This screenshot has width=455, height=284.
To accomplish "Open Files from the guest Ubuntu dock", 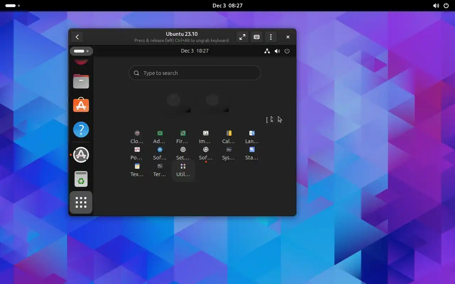I will tap(81, 81).
